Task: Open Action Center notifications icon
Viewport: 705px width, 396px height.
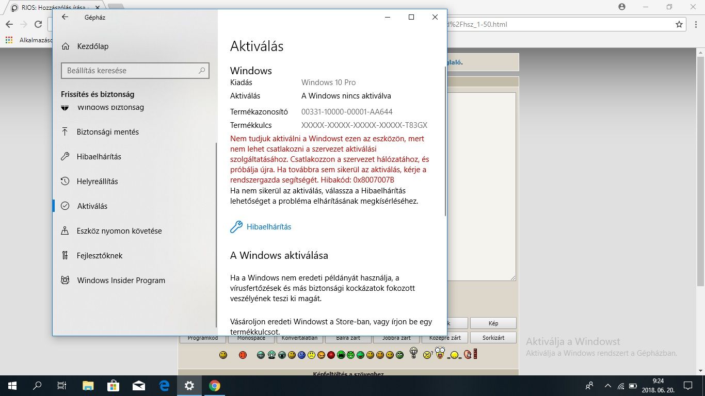Action: pos(687,386)
